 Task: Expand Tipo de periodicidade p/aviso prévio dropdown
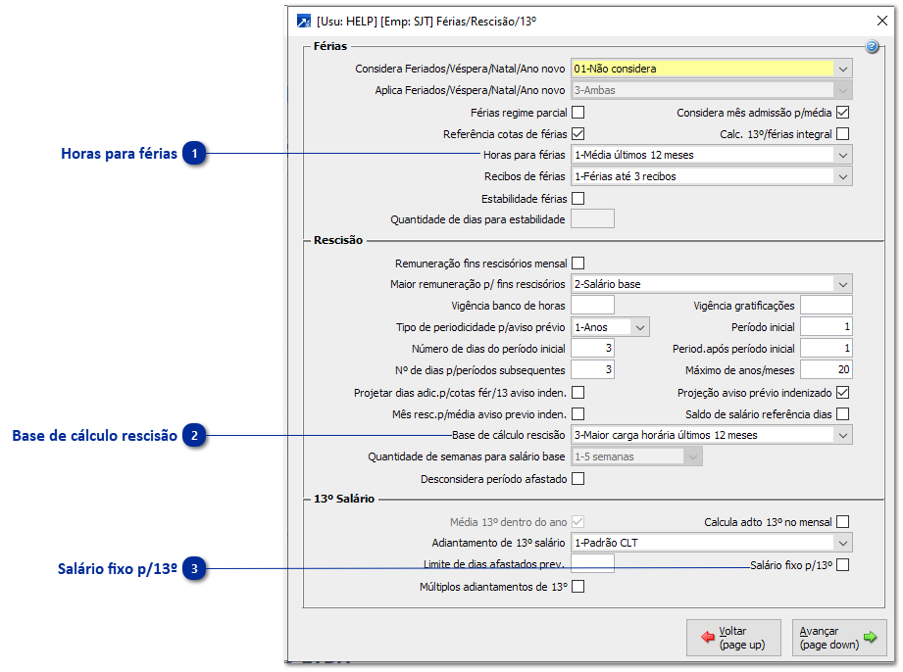(610, 327)
